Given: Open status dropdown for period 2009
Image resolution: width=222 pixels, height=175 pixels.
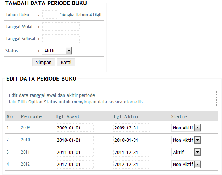Looking at the screenshot, I should (186, 128).
